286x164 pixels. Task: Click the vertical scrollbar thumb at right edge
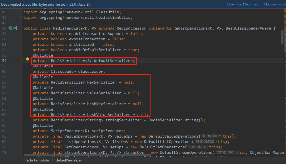point(282,37)
